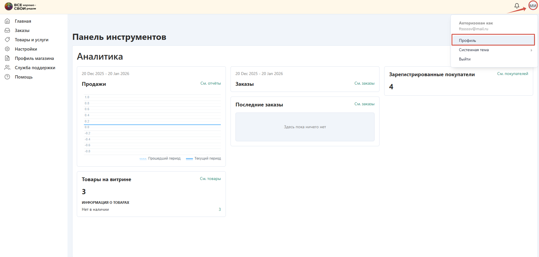Toggle the Текущий период chart legend

[x=204, y=159]
